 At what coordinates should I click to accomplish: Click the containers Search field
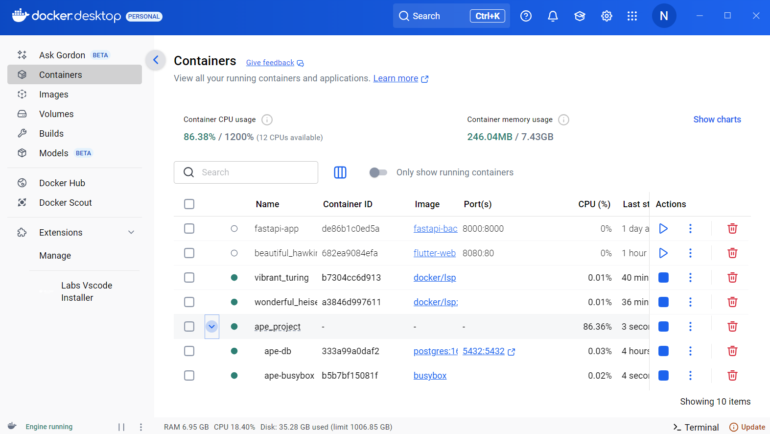(246, 172)
